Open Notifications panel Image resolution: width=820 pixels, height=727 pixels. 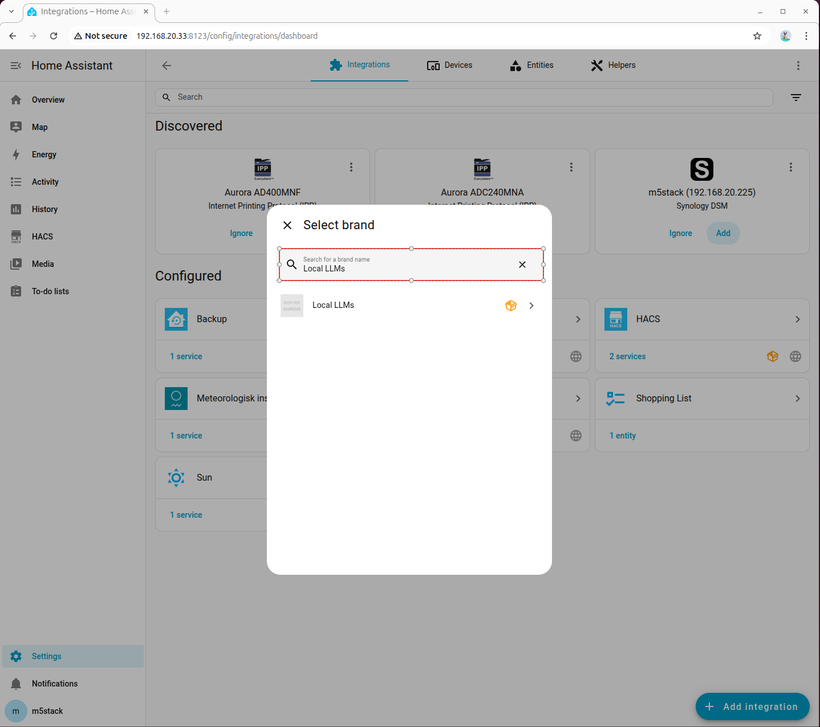[x=54, y=684]
